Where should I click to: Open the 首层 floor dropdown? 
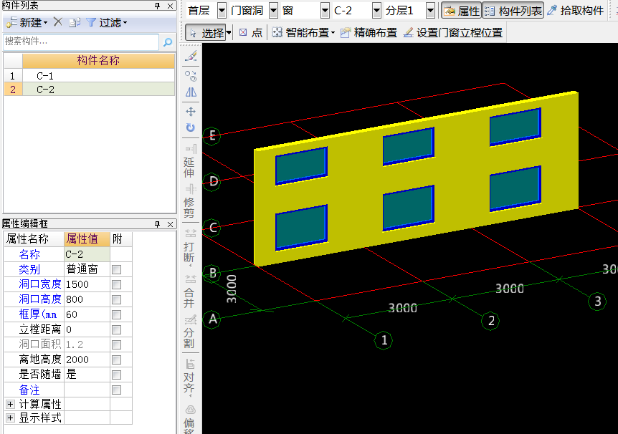[x=222, y=11]
